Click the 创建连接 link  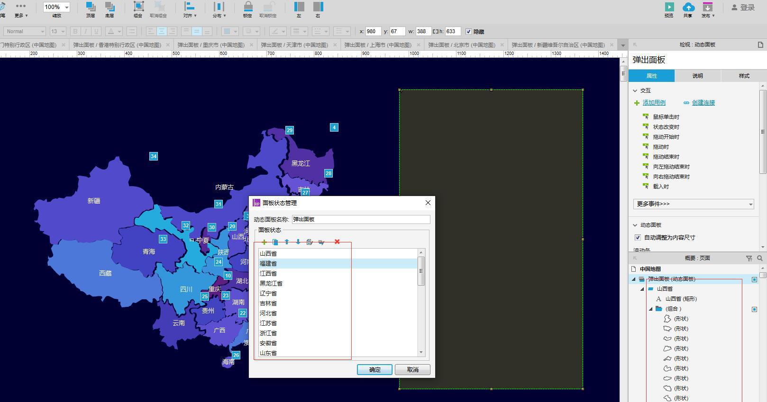[703, 103]
